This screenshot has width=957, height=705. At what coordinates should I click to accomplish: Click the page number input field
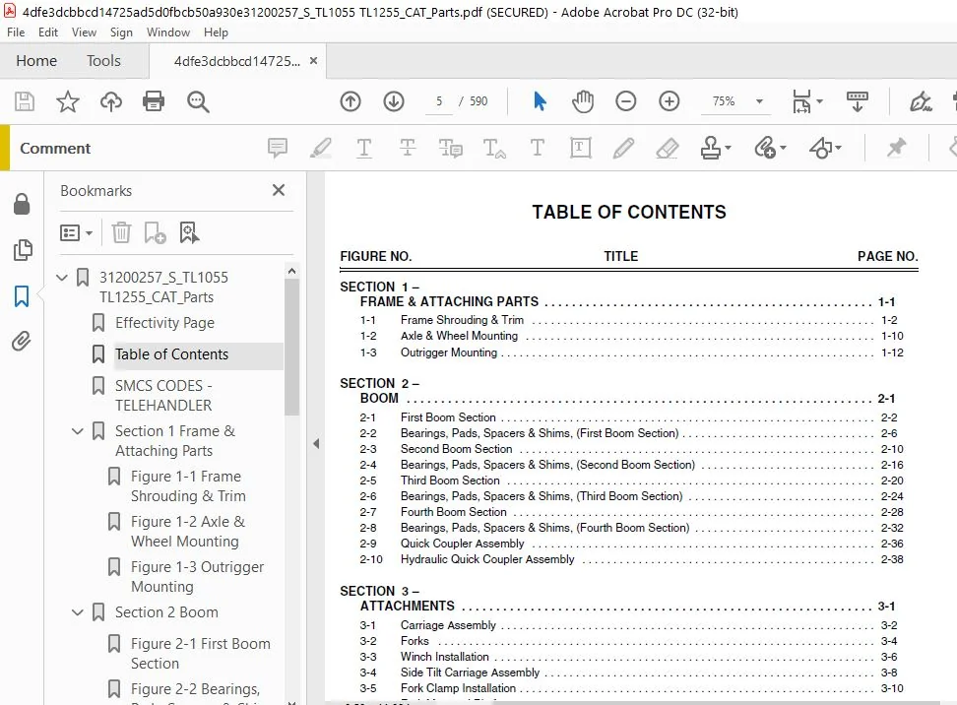coord(439,101)
